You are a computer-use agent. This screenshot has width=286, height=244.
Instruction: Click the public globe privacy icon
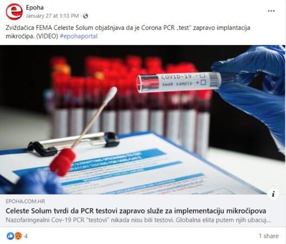point(85,16)
